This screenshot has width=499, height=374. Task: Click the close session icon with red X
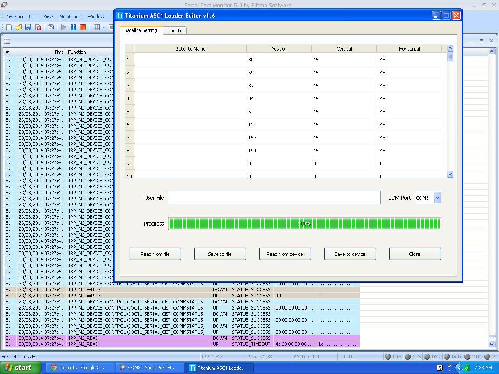[x=38, y=27]
